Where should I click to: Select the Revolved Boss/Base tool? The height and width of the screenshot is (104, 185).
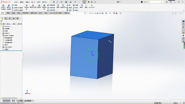click(9, 7)
